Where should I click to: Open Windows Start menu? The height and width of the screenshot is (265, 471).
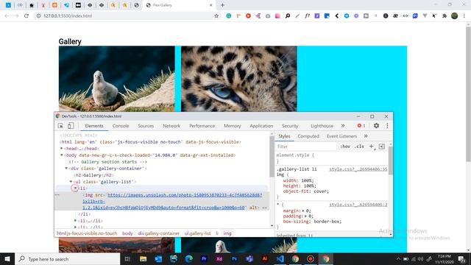click(x=7, y=258)
